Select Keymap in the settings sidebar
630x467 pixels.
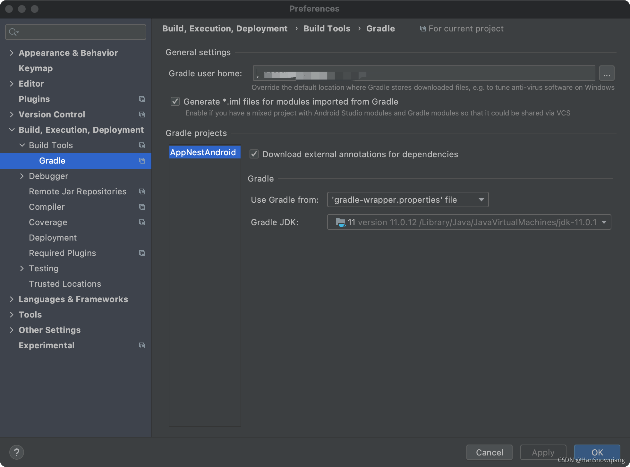(x=36, y=68)
